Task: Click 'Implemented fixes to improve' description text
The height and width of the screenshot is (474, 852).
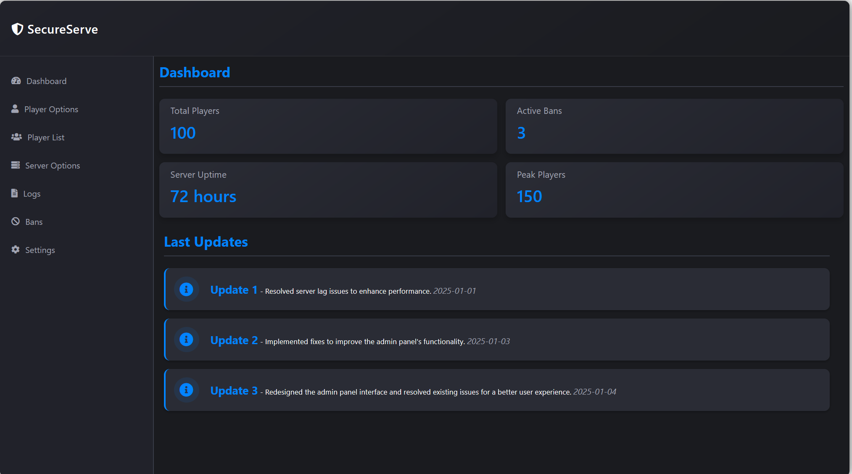Action: [x=365, y=342]
